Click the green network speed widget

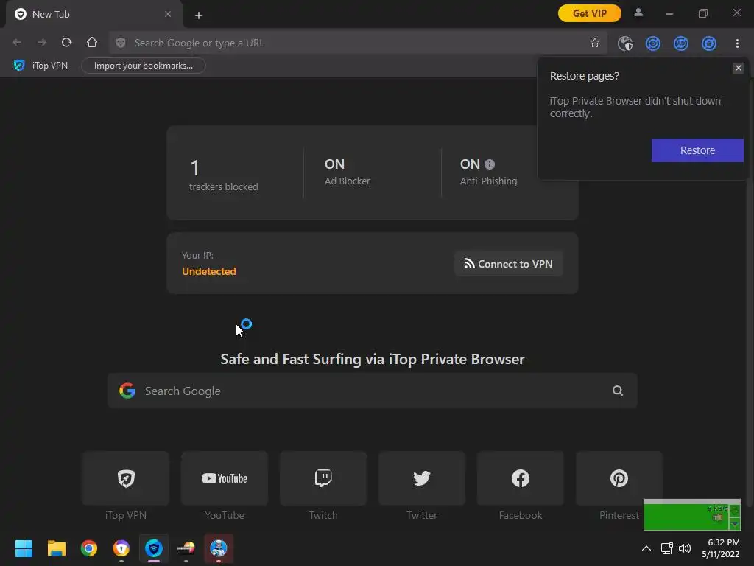click(692, 514)
